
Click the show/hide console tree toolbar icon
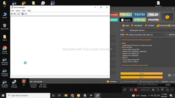tap(19, 14)
